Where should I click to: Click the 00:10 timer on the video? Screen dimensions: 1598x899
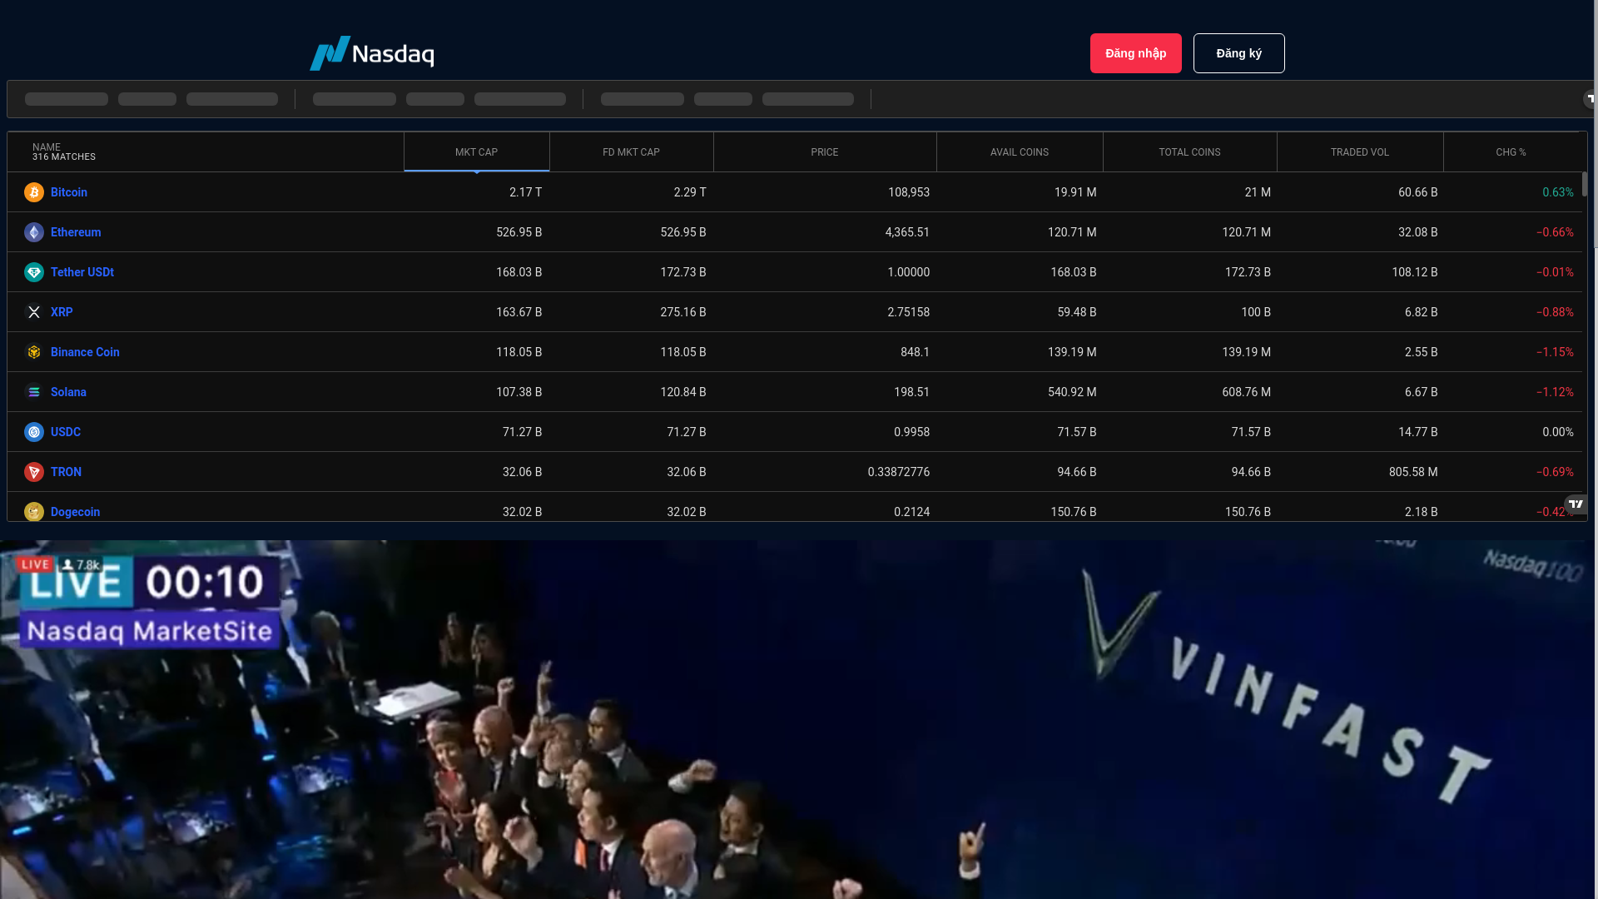coord(206,582)
